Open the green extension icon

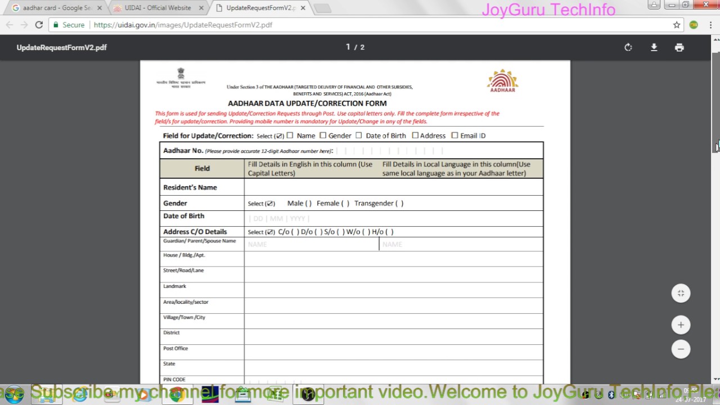pos(694,25)
